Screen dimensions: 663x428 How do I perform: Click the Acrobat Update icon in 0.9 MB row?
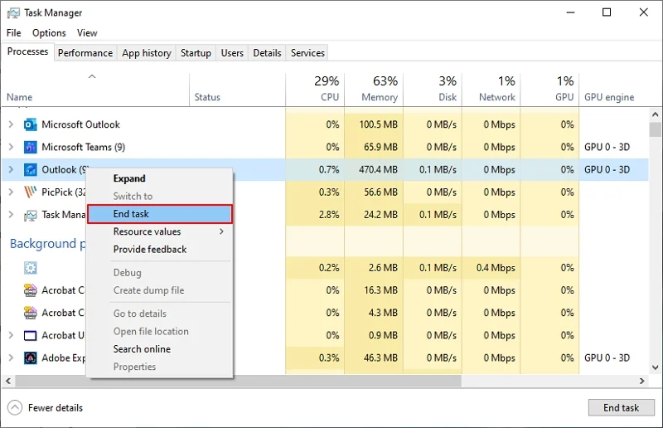click(x=31, y=336)
